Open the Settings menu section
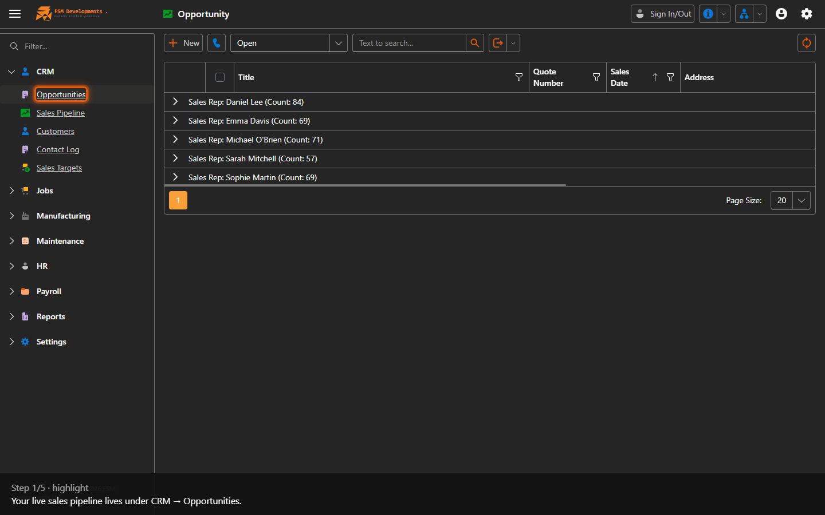825x515 pixels. point(52,342)
